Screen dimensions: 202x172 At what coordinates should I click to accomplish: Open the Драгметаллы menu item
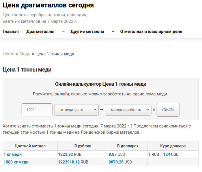pos(40,31)
